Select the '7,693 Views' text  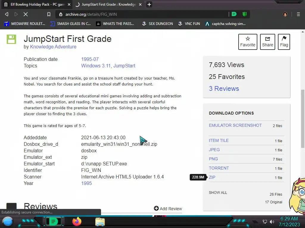pos(226,65)
